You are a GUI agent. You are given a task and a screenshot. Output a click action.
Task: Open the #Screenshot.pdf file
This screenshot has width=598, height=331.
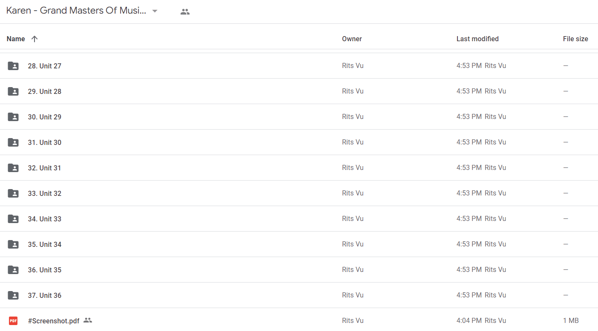54,321
